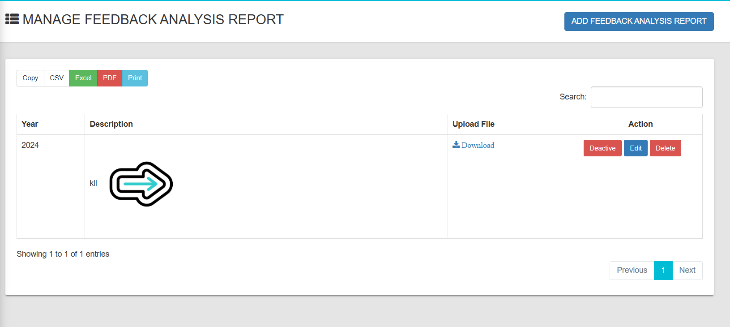
Task: Delete the 2024 feedback report
Action: (x=665, y=148)
